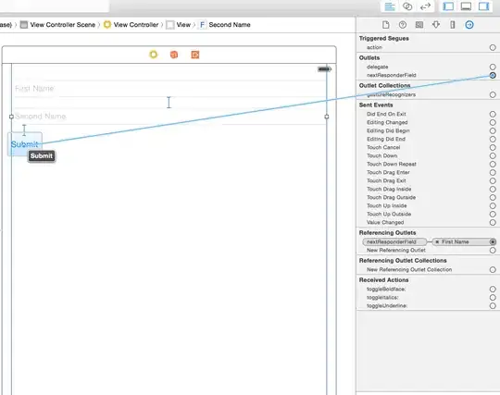
Task: Switch to the Standard editor
Action: (x=390, y=6)
